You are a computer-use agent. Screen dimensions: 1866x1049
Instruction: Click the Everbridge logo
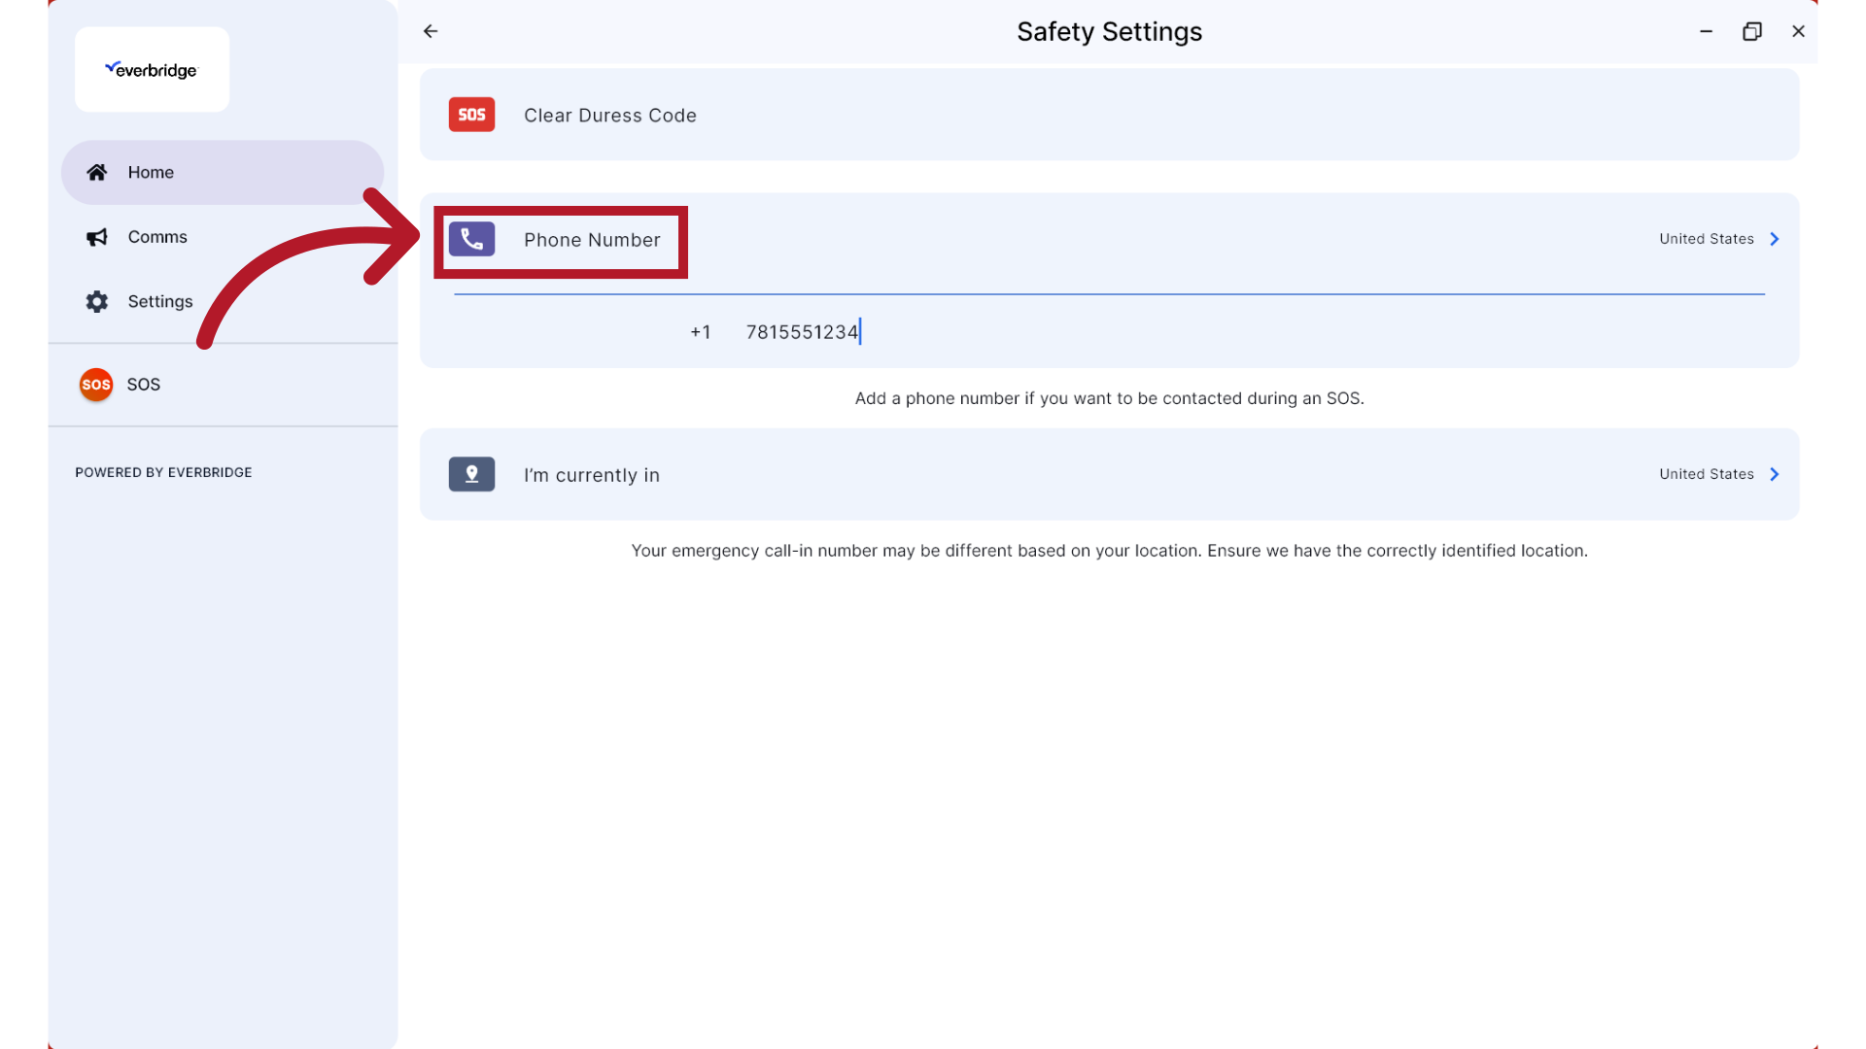point(152,69)
